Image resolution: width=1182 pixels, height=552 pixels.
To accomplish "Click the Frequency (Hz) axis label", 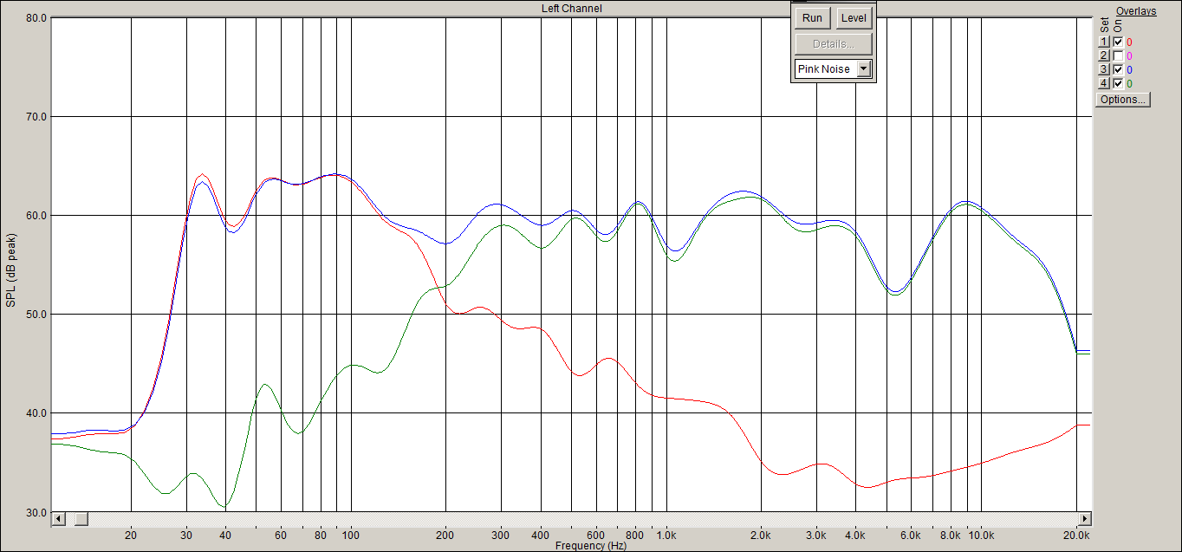I will tap(591, 546).
